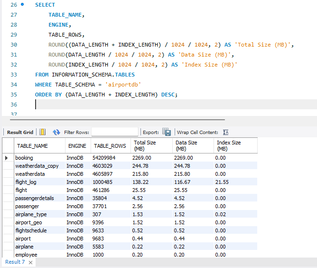Click the statement marker dot on line 26
Viewport: 317px width, 268px height.
pos(22,4)
